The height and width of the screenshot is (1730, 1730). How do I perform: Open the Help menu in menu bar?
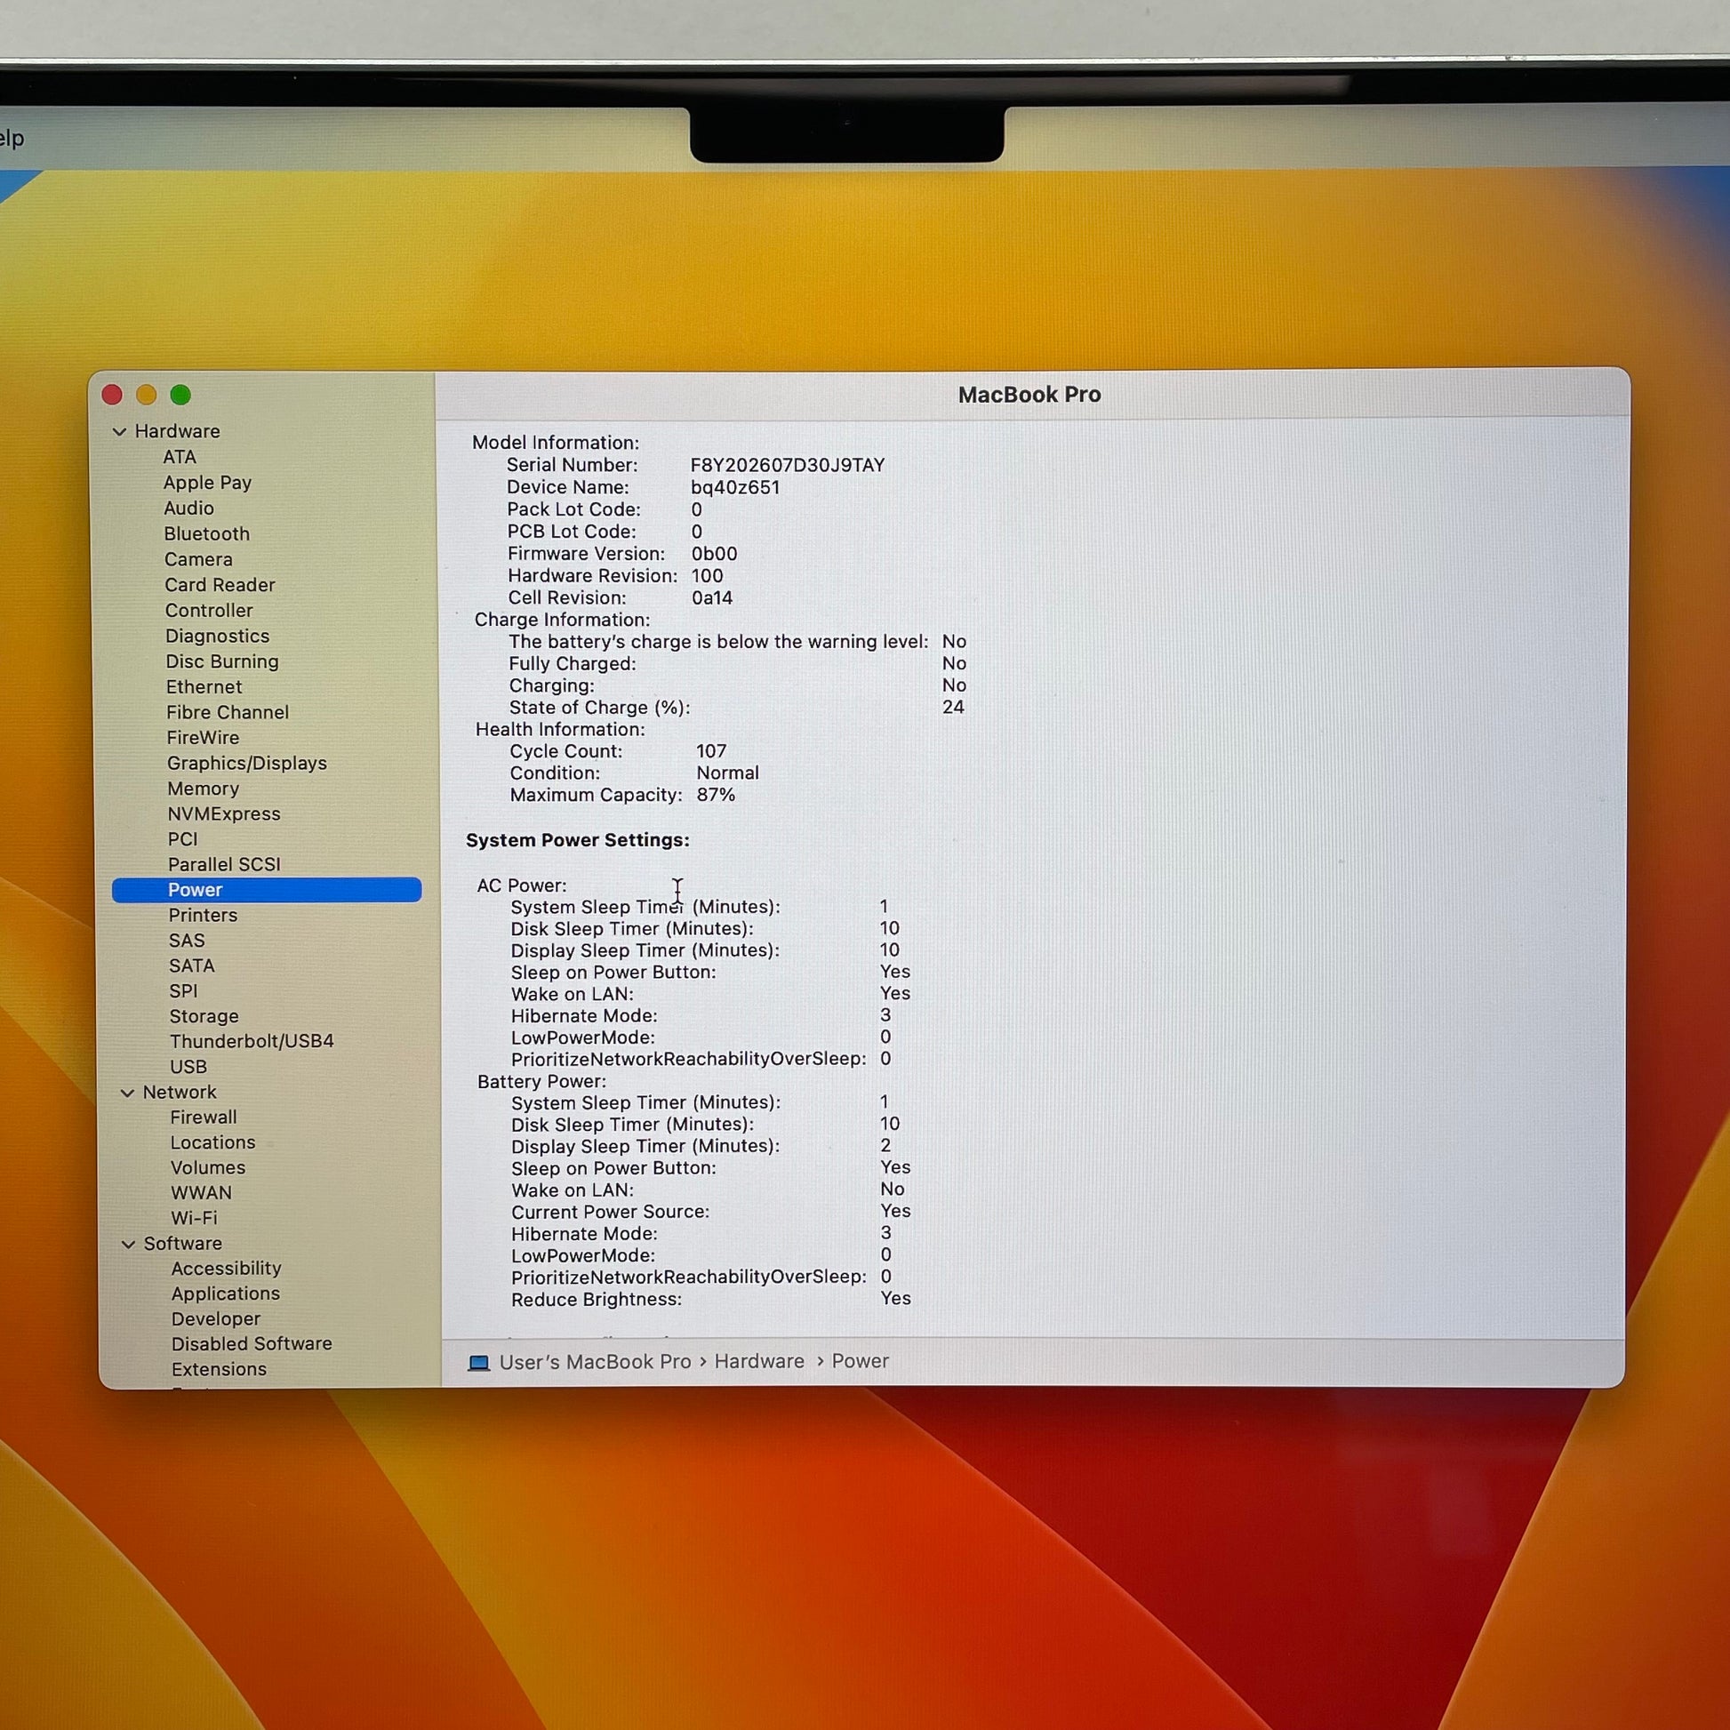(x=12, y=138)
